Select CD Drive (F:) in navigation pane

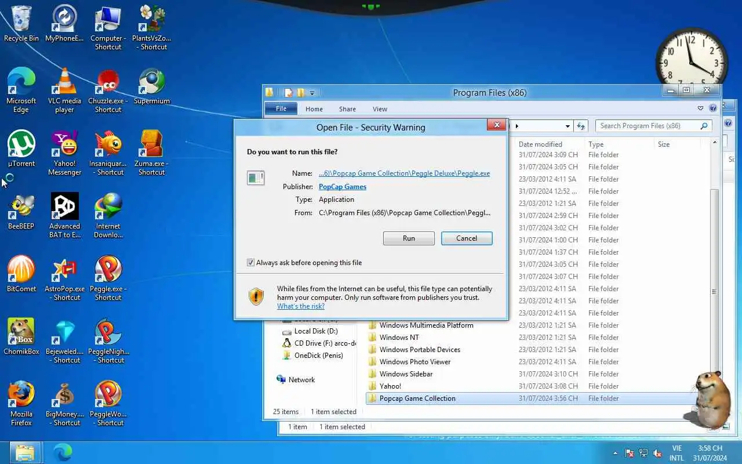pos(318,343)
